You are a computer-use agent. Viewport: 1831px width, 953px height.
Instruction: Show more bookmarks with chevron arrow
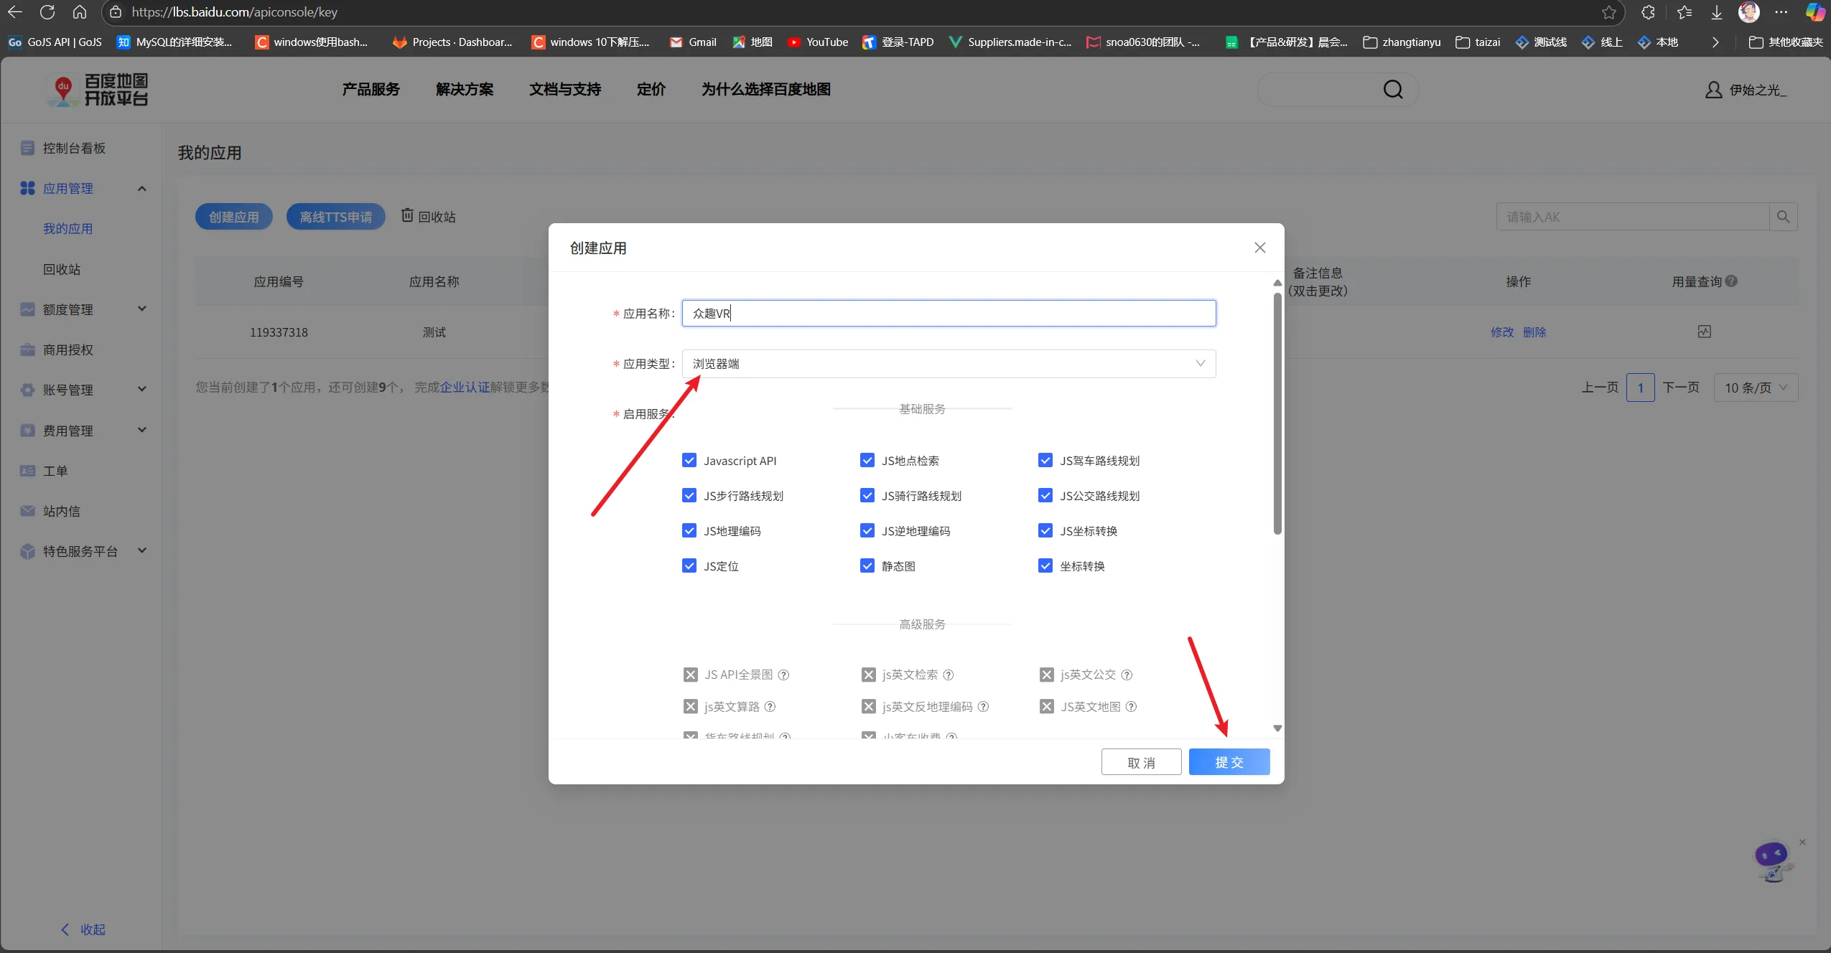tap(1715, 42)
